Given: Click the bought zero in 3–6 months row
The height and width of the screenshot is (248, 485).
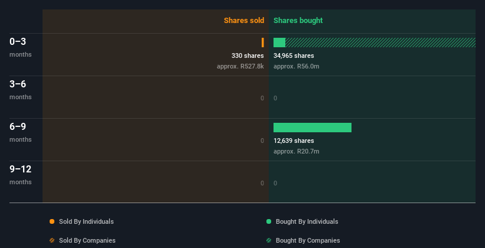Looking at the screenshot, I should [x=275, y=99].
